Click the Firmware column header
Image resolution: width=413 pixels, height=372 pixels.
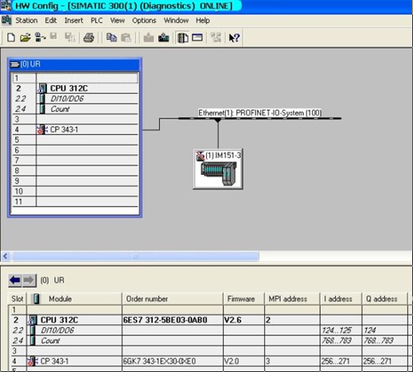tap(244, 299)
